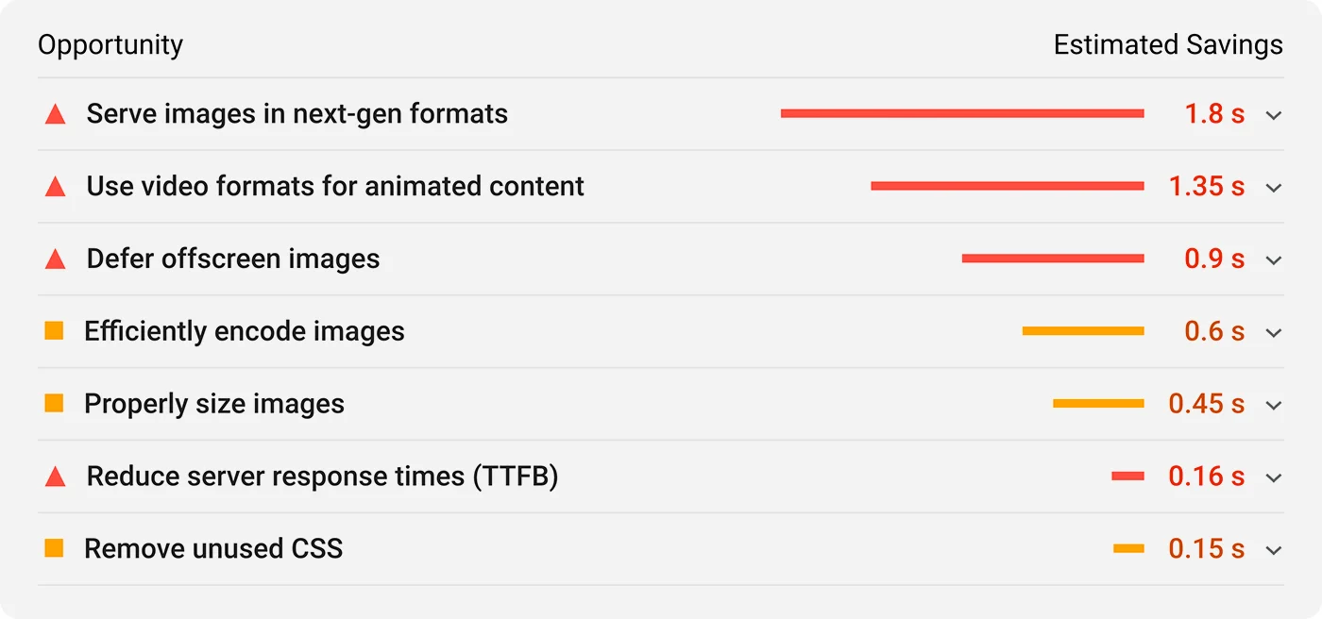Click red triangle icon beside next-gen formats
1322x619 pixels.
click(x=56, y=115)
